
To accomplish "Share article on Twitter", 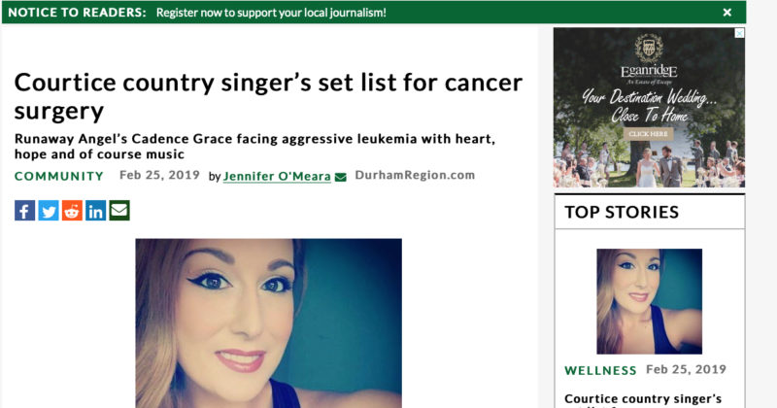I will [49, 211].
